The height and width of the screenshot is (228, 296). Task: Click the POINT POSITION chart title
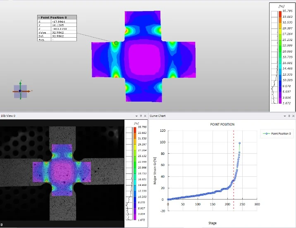(222, 124)
